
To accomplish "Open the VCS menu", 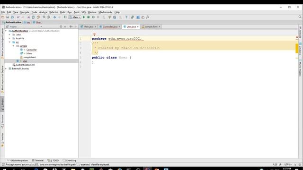I will [83, 12].
